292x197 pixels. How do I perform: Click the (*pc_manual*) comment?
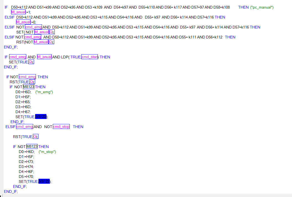262,7
